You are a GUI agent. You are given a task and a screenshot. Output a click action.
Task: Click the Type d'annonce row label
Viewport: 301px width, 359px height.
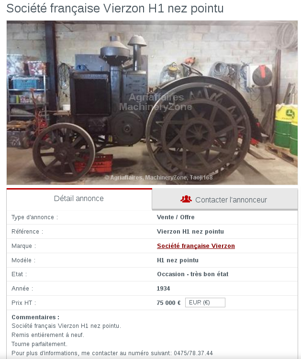(x=35, y=217)
